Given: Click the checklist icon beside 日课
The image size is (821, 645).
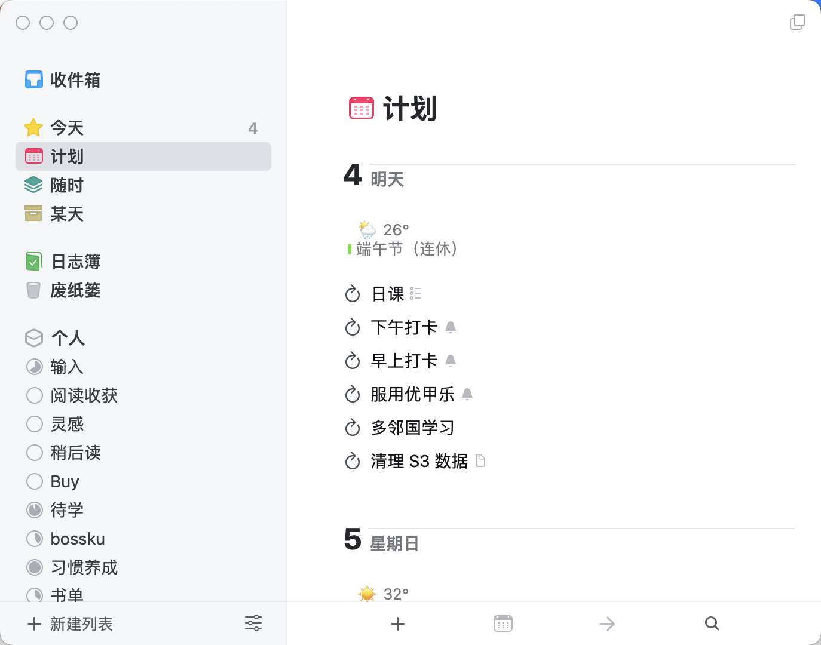Looking at the screenshot, I should pos(416,294).
